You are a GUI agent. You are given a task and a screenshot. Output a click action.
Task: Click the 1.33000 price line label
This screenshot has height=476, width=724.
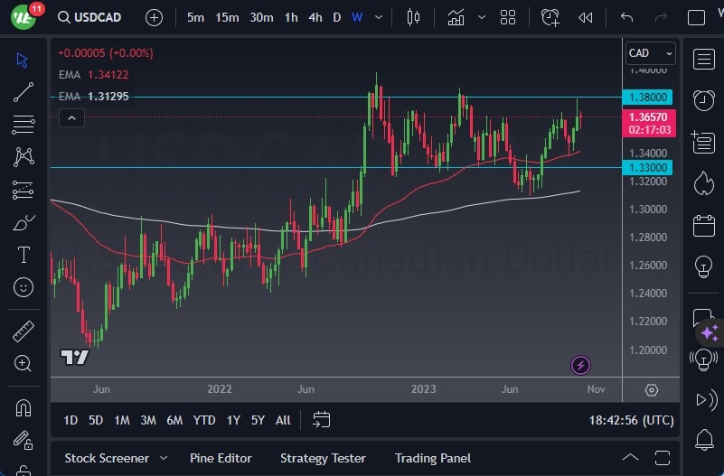pyautogui.click(x=647, y=167)
